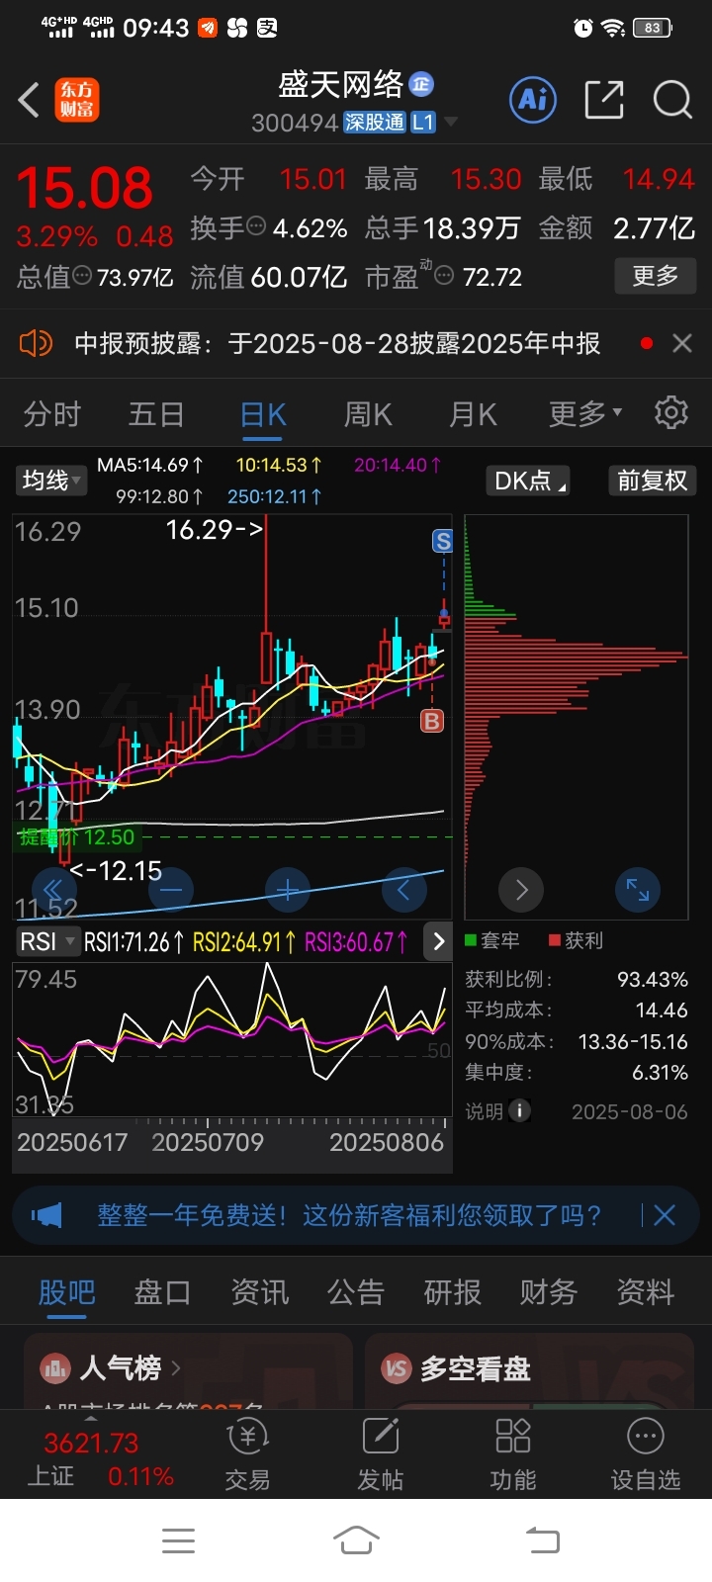Image resolution: width=712 pixels, height=1582 pixels.
Task: Open the 整整一年免费送 promotion link
Action: tap(349, 1215)
